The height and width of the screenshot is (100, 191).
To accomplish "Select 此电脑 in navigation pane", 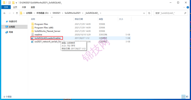I will pyautogui.click(x=14, y=27).
